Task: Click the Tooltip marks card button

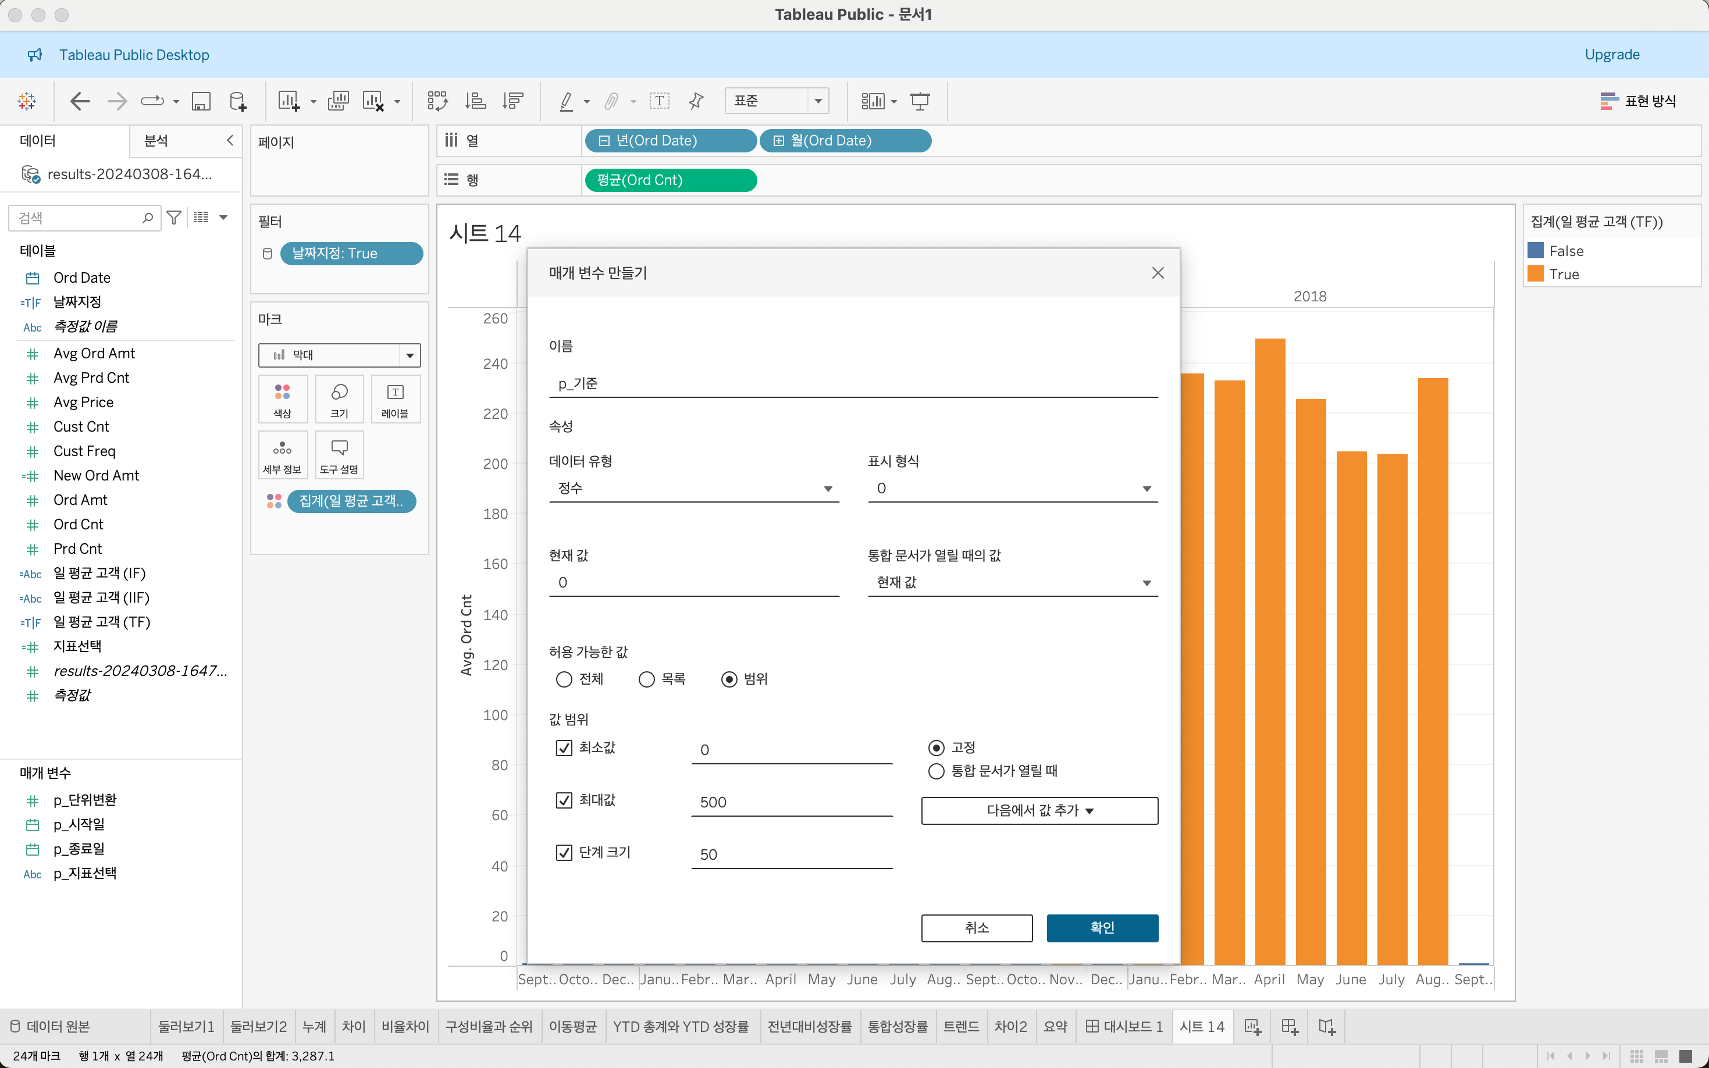Action: (x=339, y=455)
